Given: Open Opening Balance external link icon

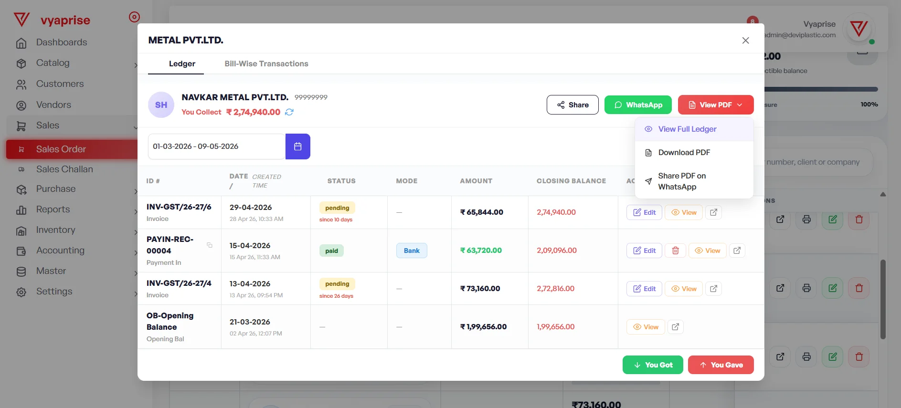Looking at the screenshot, I should (675, 327).
